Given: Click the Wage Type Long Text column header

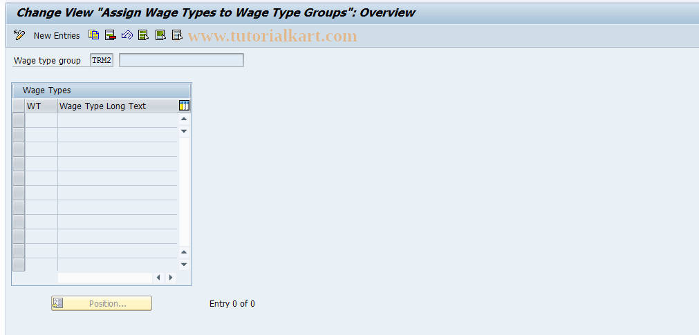Looking at the screenshot, I should 118,106.
